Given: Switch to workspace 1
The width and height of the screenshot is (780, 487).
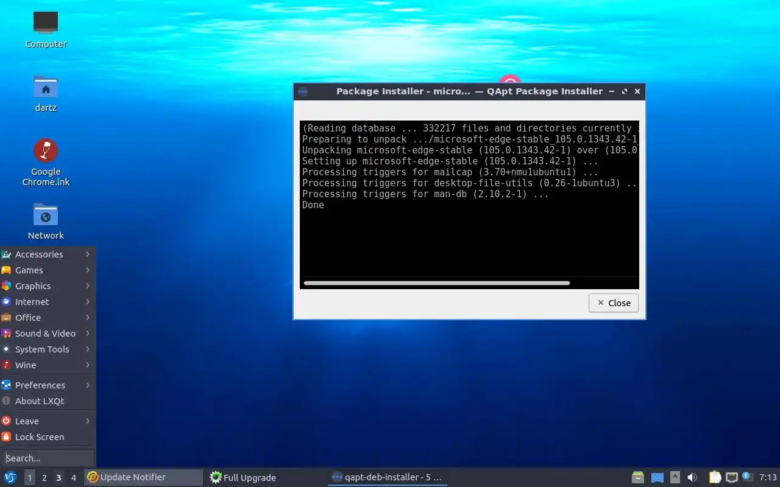Looking at the screenshot, I should pyautogui.click(x=29, y=478).
